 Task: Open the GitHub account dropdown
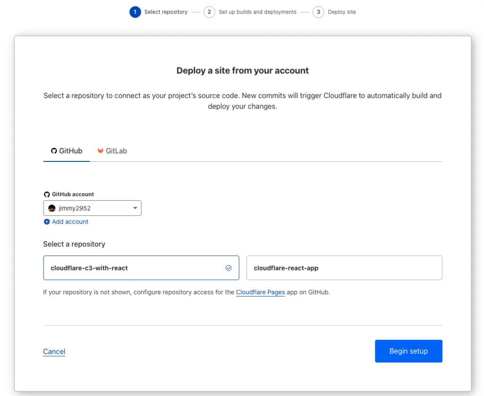coord(92,208)
